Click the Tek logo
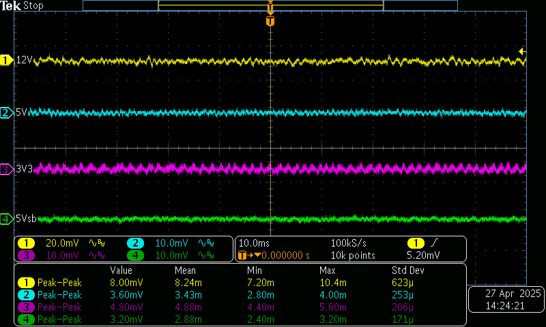The image size is (546, 327). point(11,5)
